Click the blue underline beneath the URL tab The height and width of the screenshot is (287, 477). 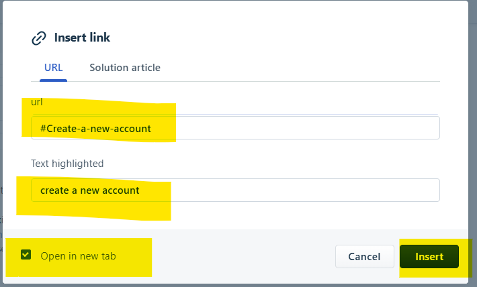pyautogui.click(x=53, y=80)
